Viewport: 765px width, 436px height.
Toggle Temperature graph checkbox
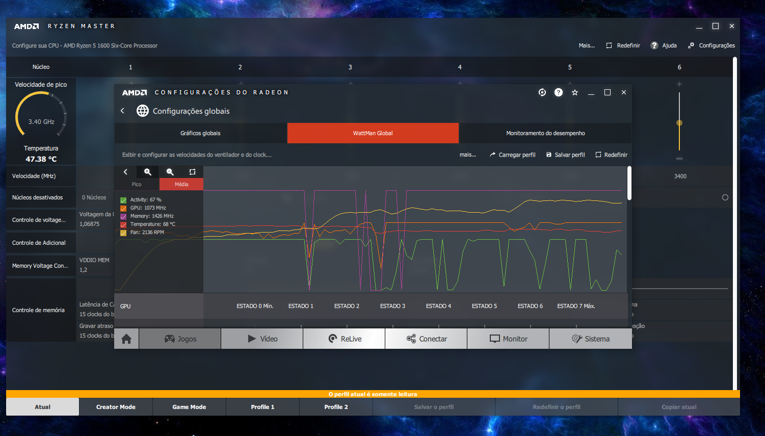123,224
